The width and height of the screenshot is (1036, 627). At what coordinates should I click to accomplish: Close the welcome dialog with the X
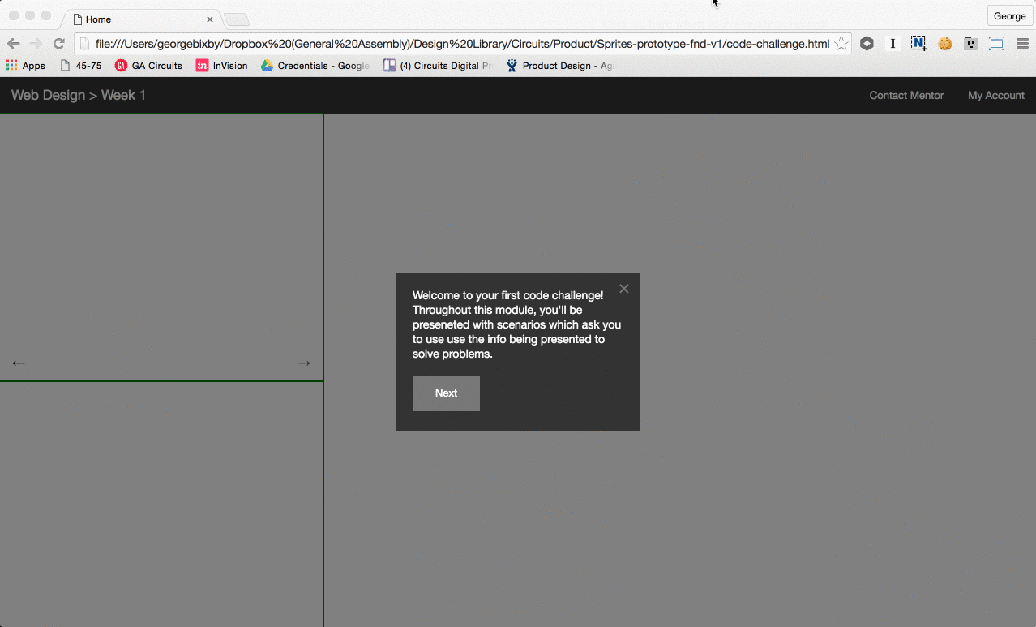[x=623, y=288]
